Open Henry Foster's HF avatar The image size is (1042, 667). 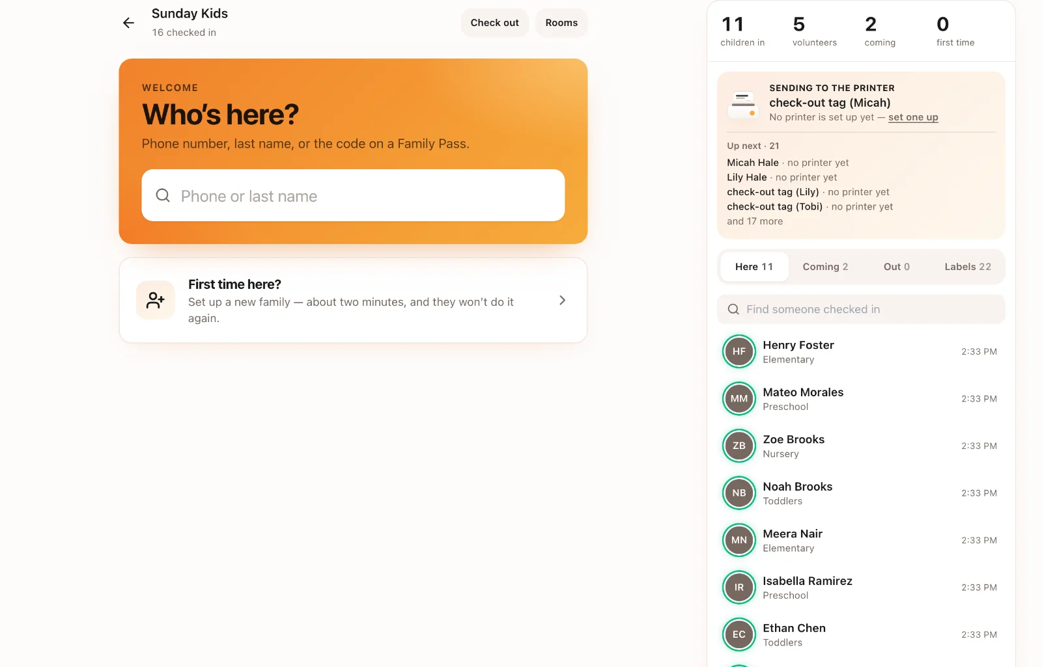[x=739, y=351]
